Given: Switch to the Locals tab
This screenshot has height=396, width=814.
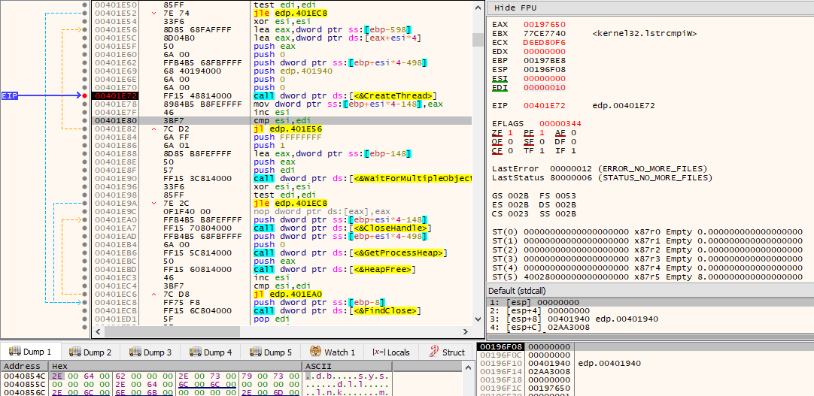Looking at the screenshot, I should click(391, 352).
